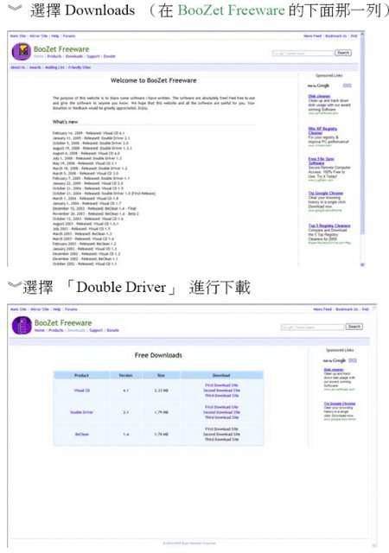Click the ad navigation arrows beside Ads by Google on the Welcome page
This screenshot has width=389, height=553.
pos(347,86)
